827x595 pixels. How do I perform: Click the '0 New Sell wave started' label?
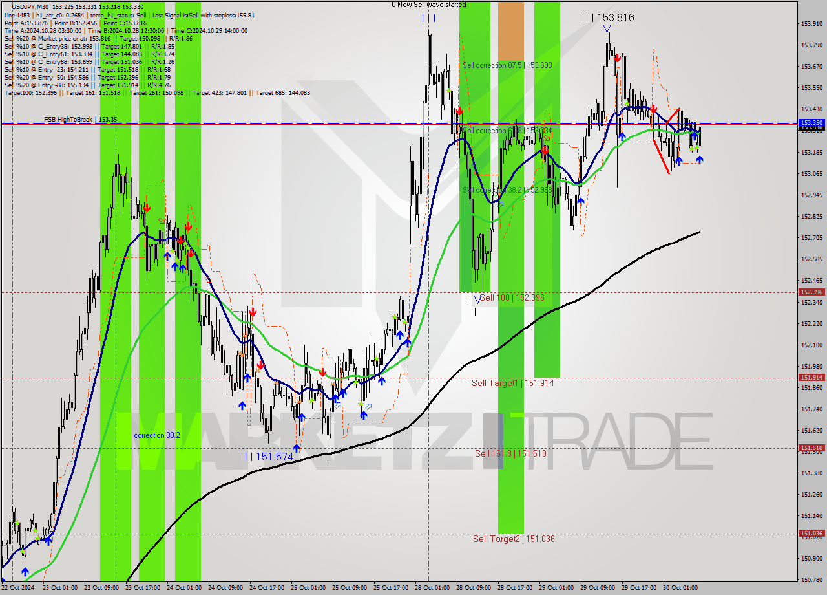click(x=428, y=5)
